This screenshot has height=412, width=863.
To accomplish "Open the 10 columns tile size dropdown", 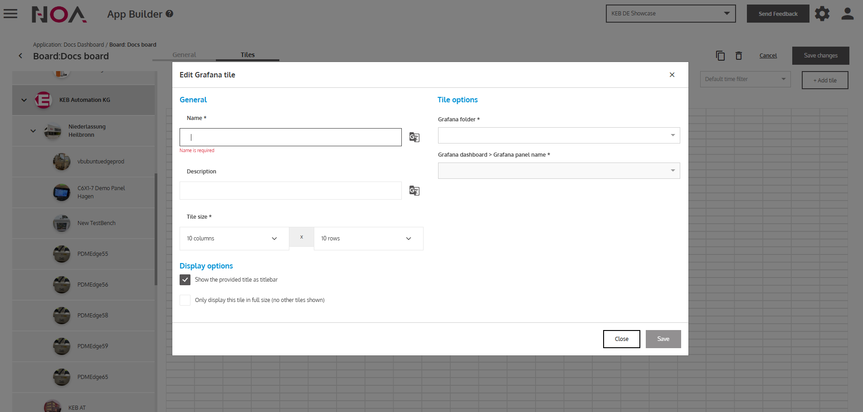I will [x=234, y=239].
